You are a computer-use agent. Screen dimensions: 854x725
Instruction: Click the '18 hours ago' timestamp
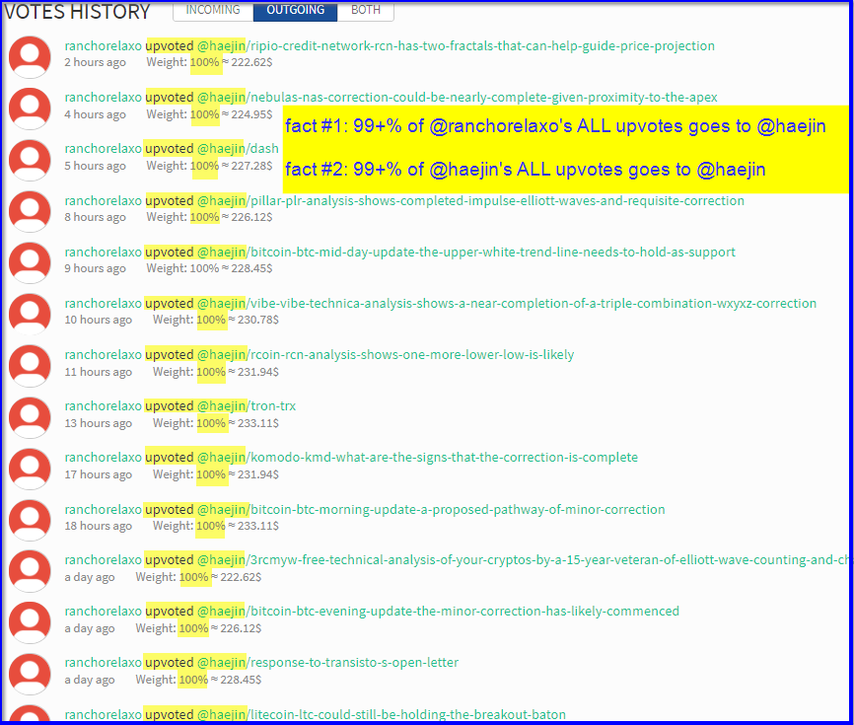tap(98, 526)
